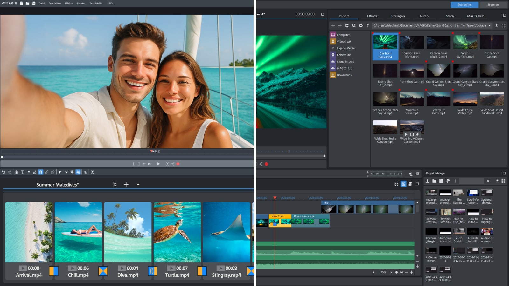Open the Bearbeiten menu in menu bar
Screen dimensions: 509x286
55,3
